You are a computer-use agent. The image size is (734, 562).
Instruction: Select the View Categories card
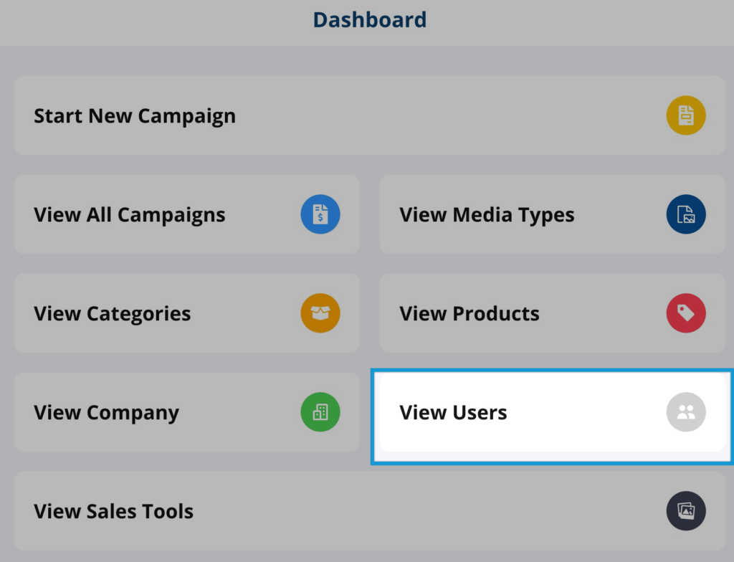coord(187,313)
